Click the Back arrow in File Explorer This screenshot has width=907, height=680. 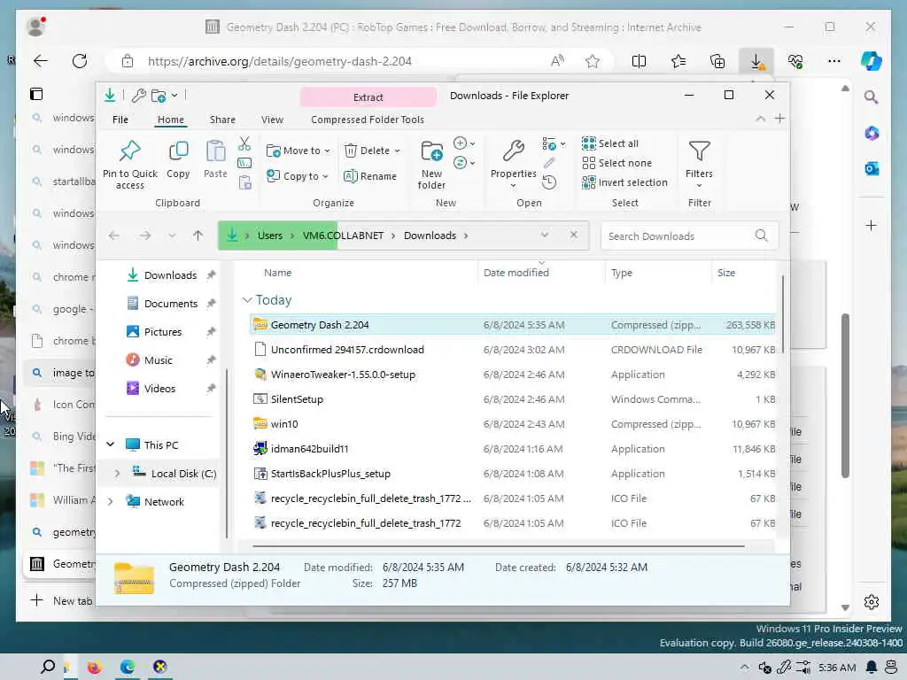[114, 236]
